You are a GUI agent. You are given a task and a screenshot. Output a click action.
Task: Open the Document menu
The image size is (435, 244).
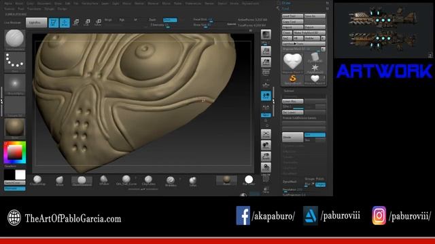tap(44, 3)
